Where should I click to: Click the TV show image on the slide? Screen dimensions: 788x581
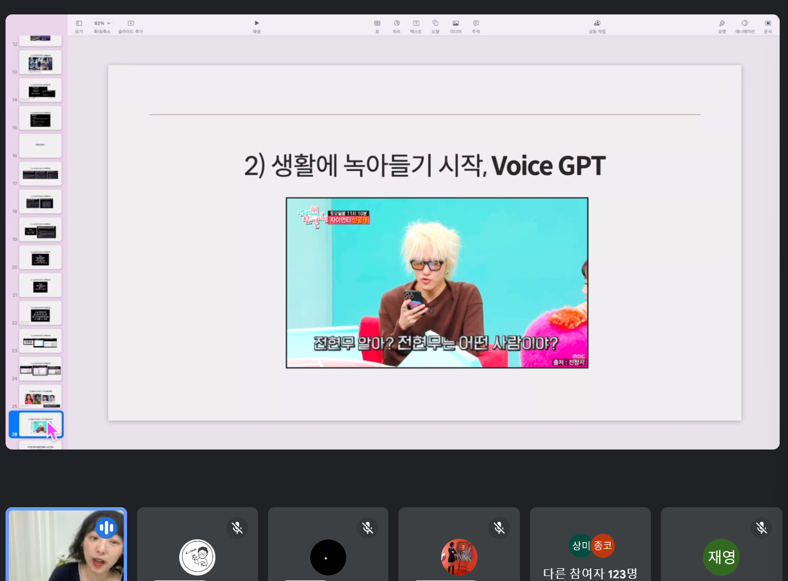[437, 283]
